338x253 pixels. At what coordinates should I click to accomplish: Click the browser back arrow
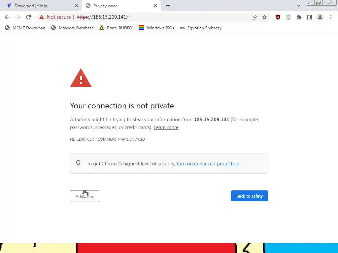coord(7,17)
